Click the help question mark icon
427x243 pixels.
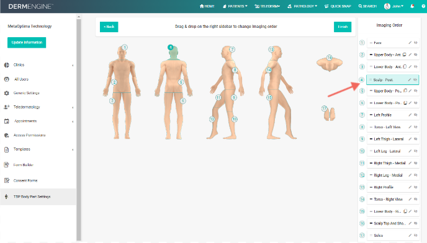(423, 6)
